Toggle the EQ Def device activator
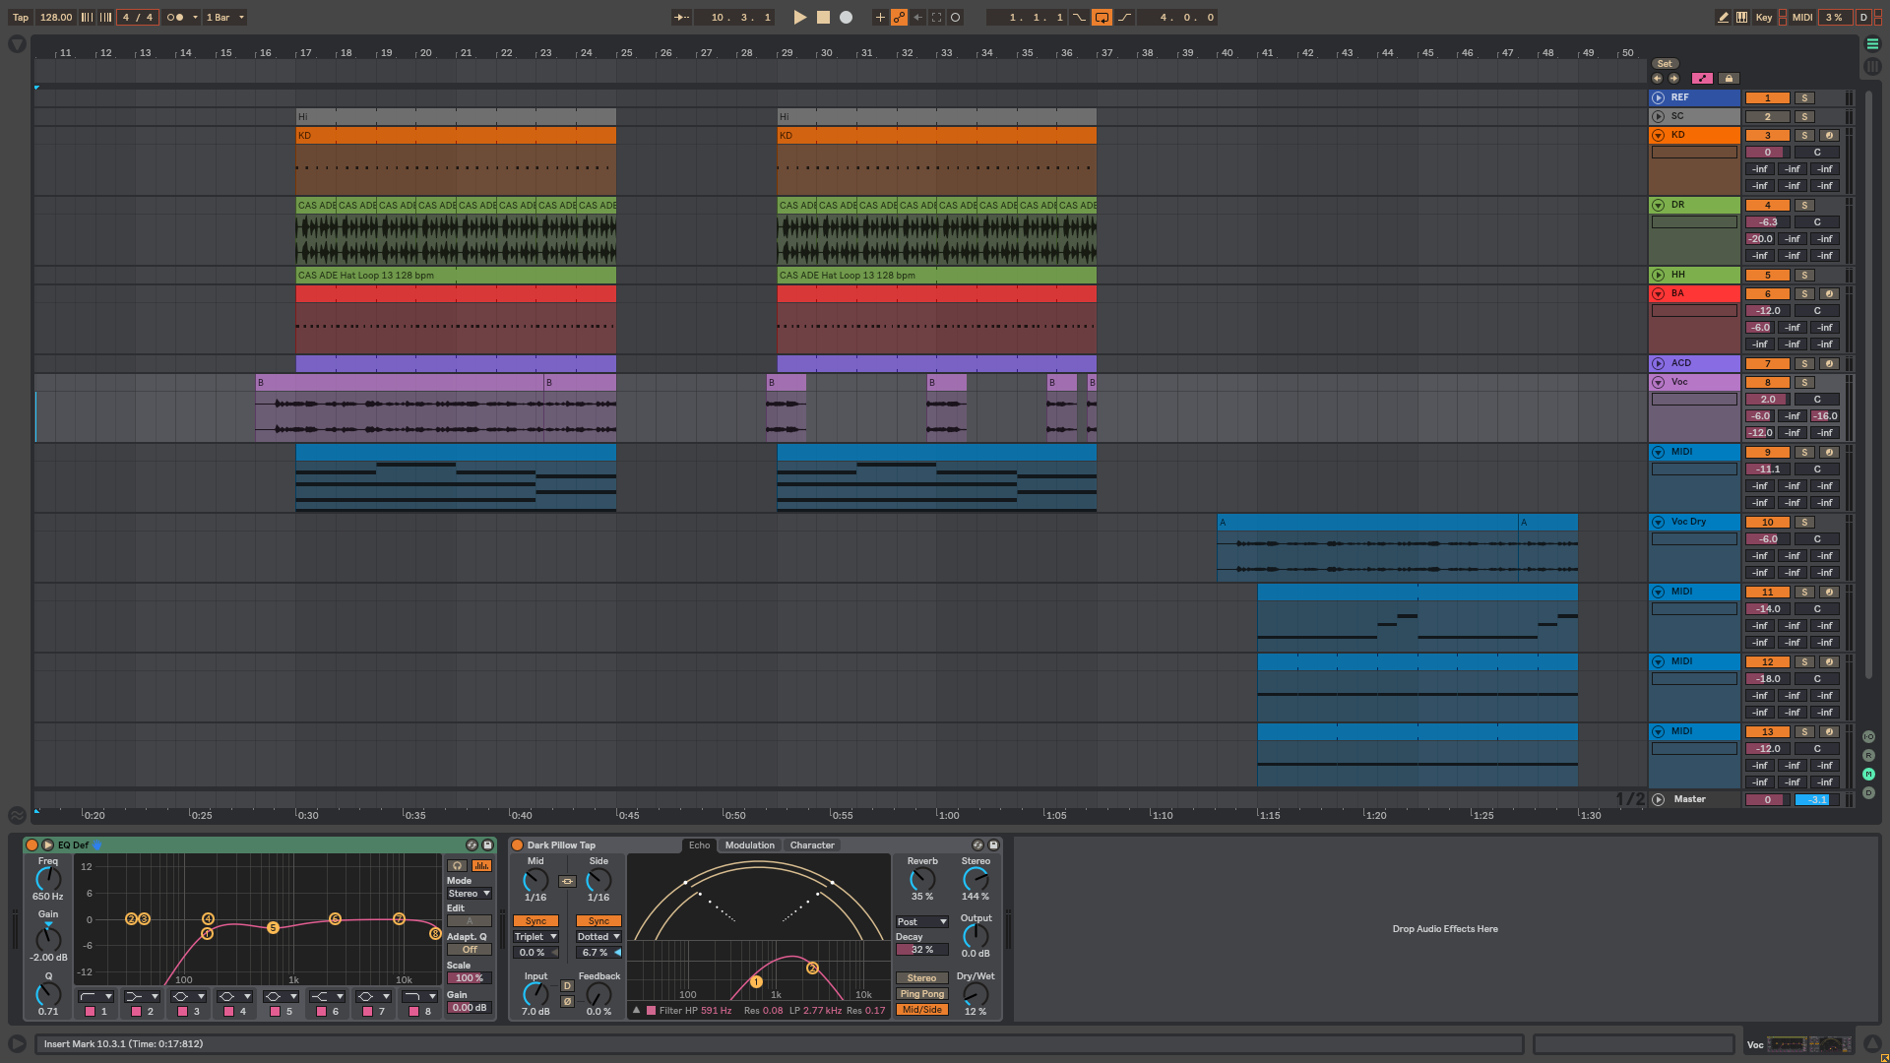1890x1063 pixels. (31, 844)
